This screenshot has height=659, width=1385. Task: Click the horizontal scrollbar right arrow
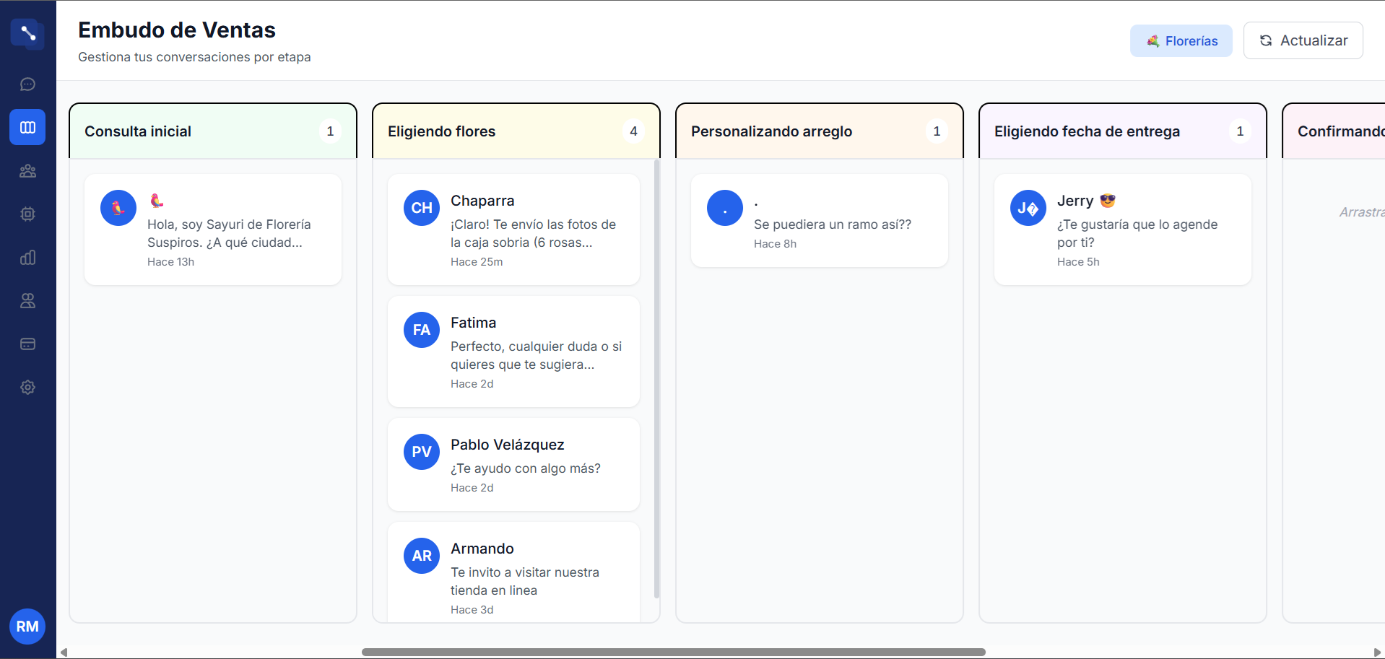(1376, 653)
